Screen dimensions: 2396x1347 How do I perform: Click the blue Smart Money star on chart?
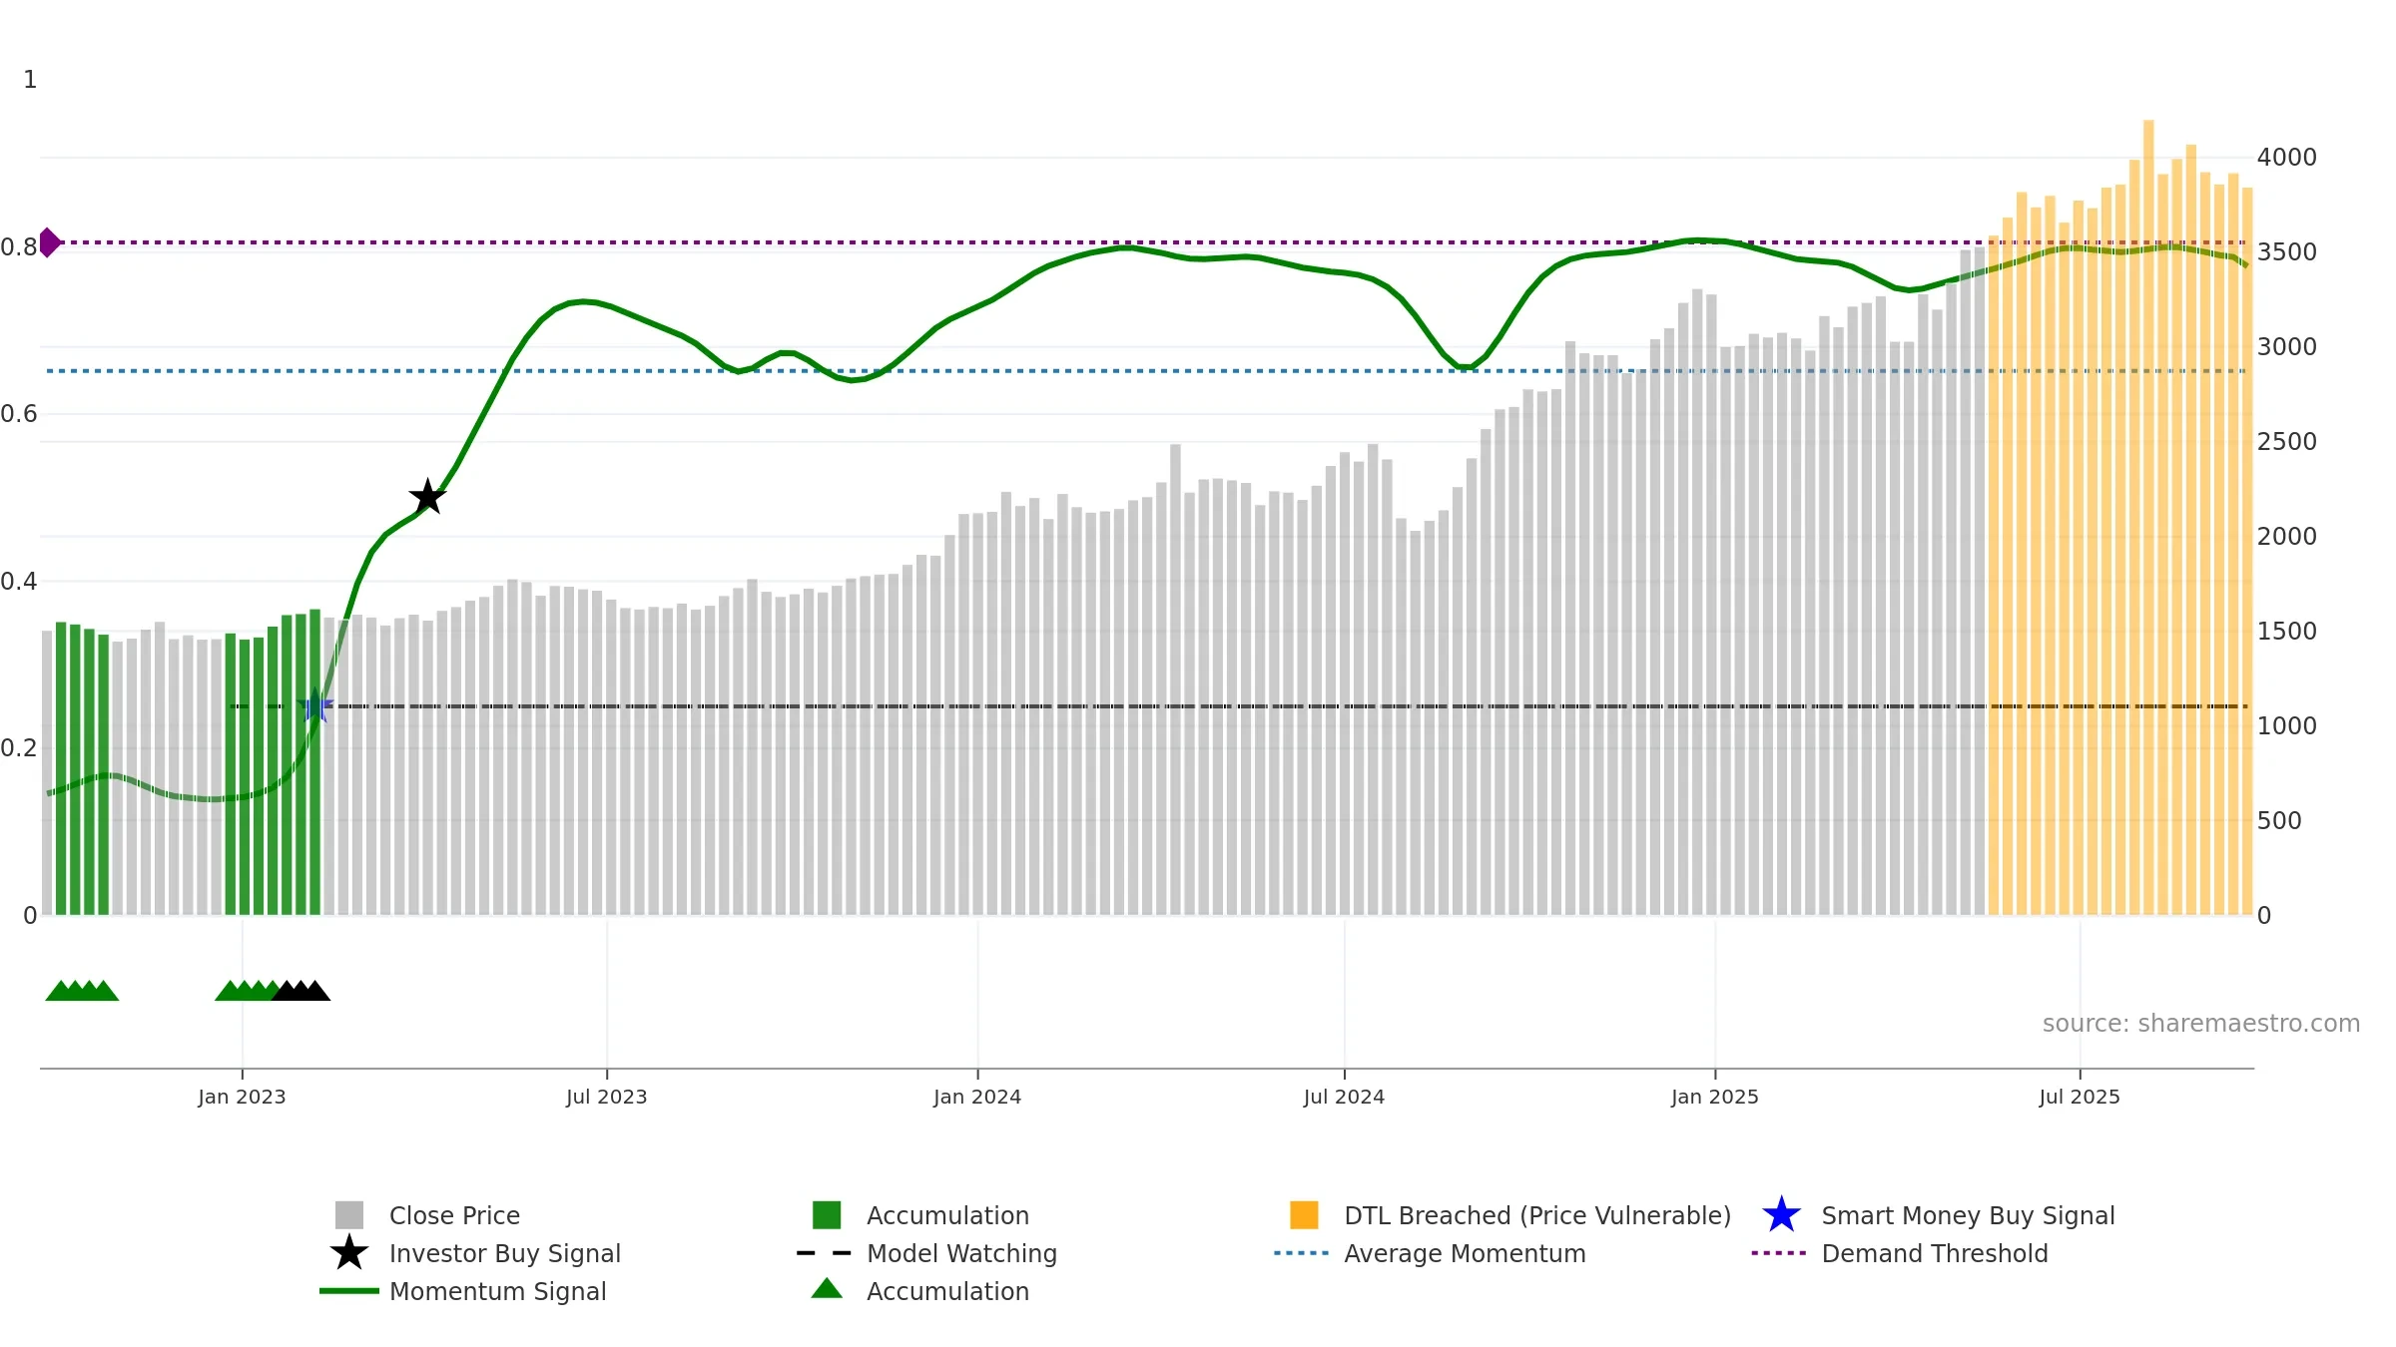click(315, 705)
